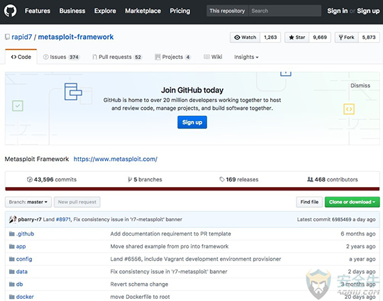Click the blue Sign up button in banner
The width and height of the screenshot is (383, 301).
[192, 122]
